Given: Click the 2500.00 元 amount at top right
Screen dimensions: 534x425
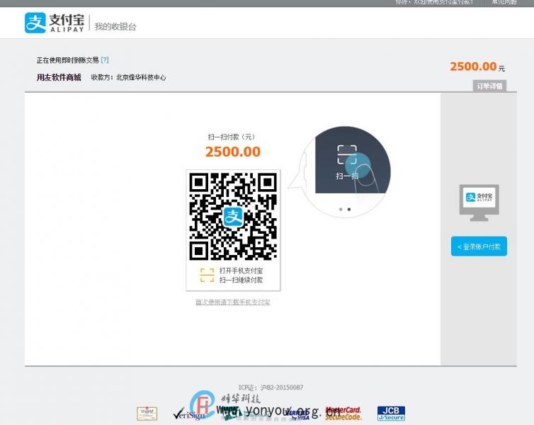Looking at the screenshot, I should 477,67.
